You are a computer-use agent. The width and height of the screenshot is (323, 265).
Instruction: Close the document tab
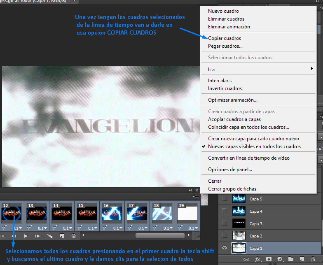(75, 1)
